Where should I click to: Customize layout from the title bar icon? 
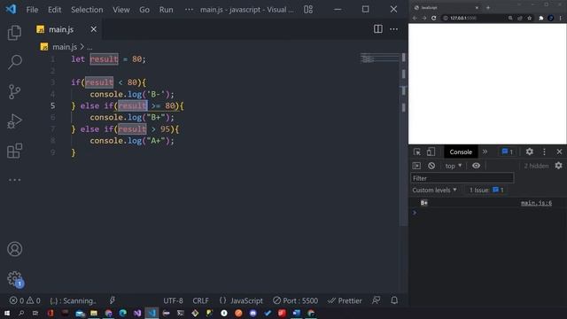308,10
